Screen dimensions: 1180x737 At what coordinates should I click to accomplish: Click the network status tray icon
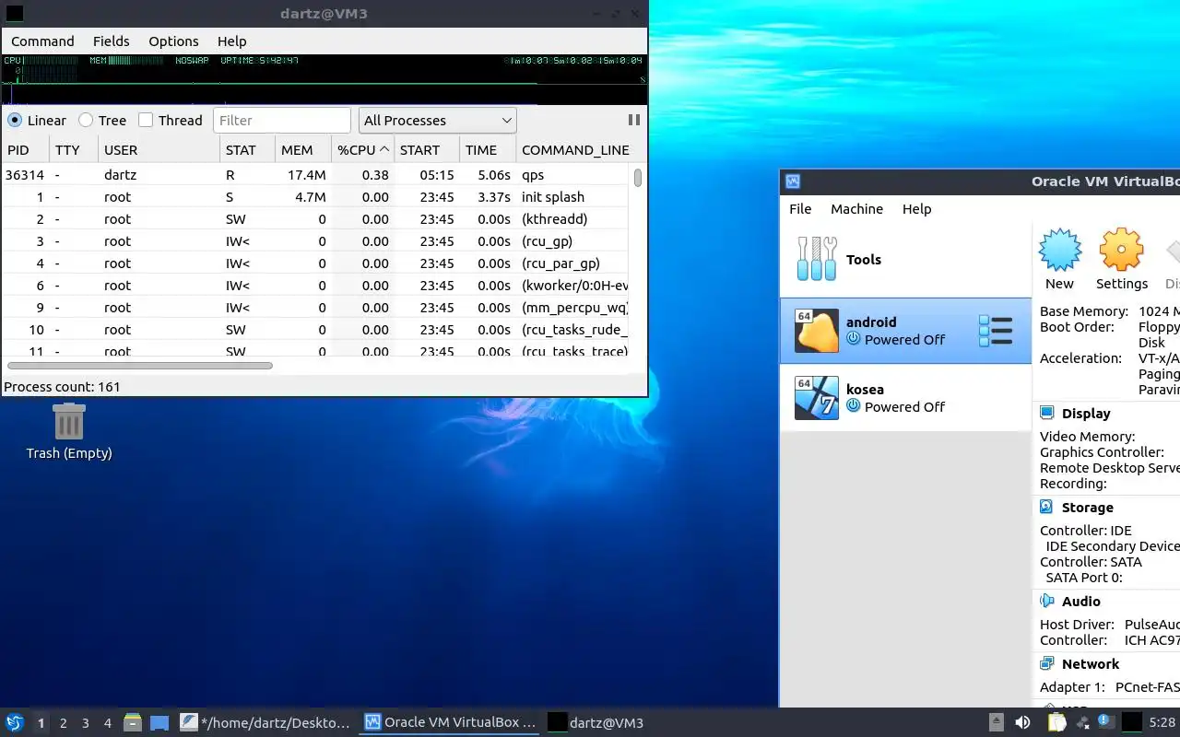(x=1083, y=722)
